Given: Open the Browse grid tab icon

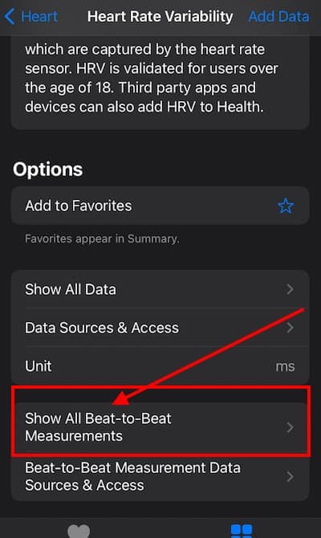Looking at the screenshot, I should (242, 531).
